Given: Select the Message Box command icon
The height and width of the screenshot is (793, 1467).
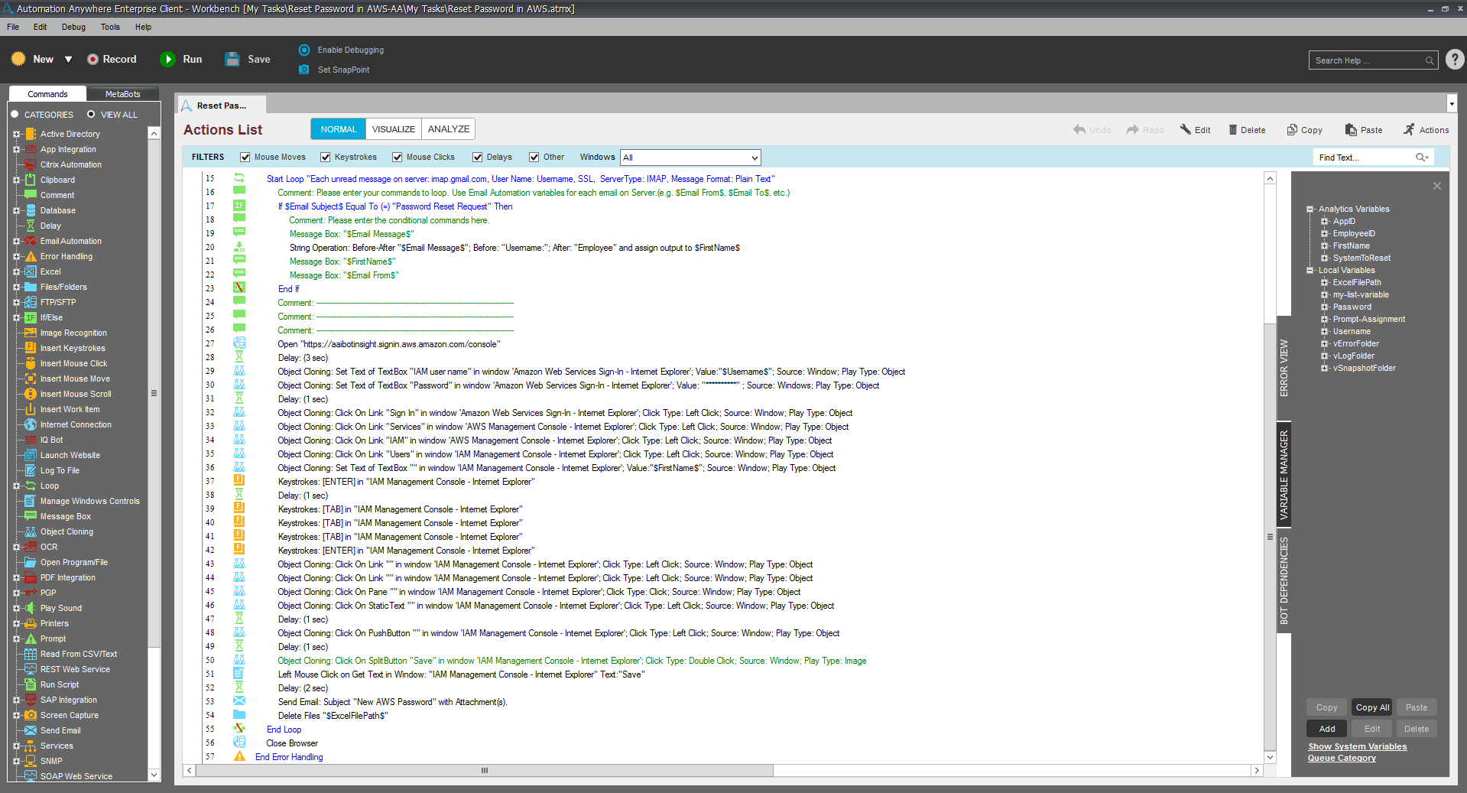Looking at the screenshot, I should (x=31, y=516).
